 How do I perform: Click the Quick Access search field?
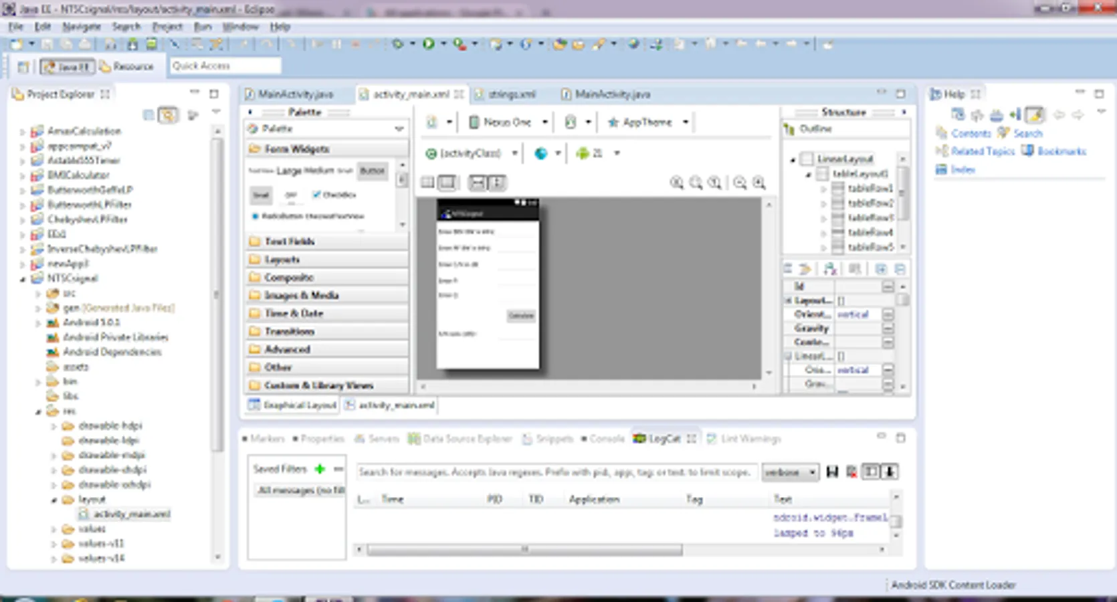click(225, 66)
